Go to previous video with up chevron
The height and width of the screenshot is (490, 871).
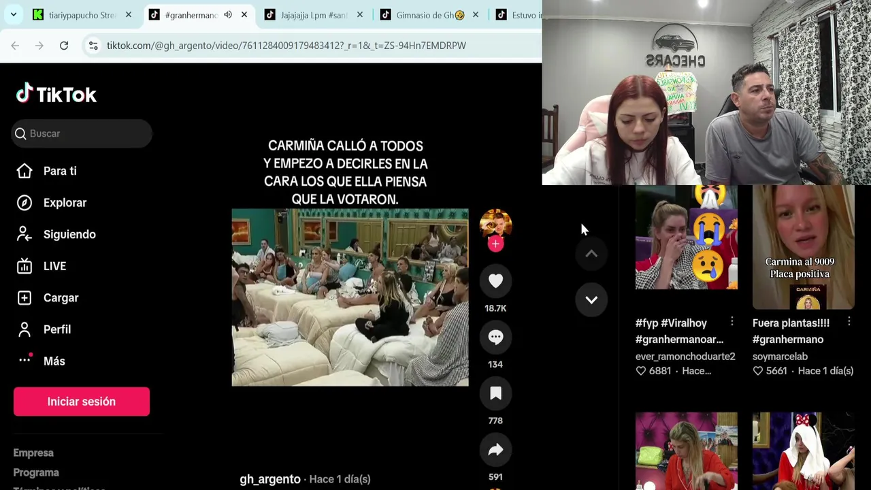tap(591, 254)
